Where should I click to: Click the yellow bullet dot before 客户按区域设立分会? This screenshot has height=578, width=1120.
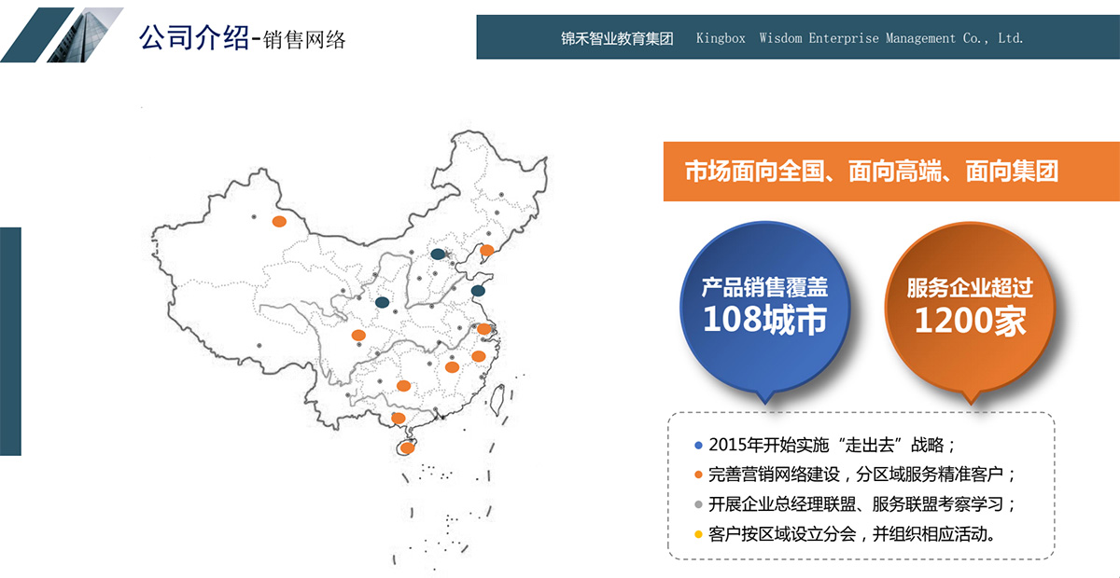(x=698, y=535)
